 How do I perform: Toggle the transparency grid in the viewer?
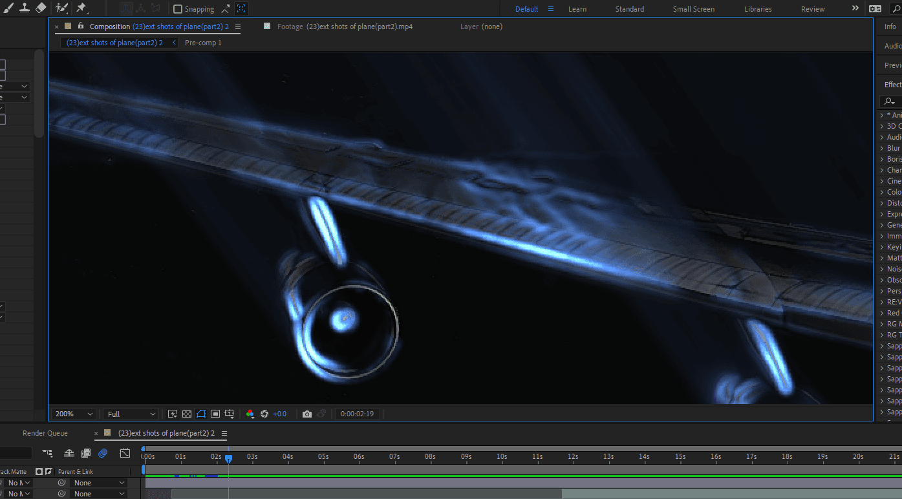coord(187,414)
